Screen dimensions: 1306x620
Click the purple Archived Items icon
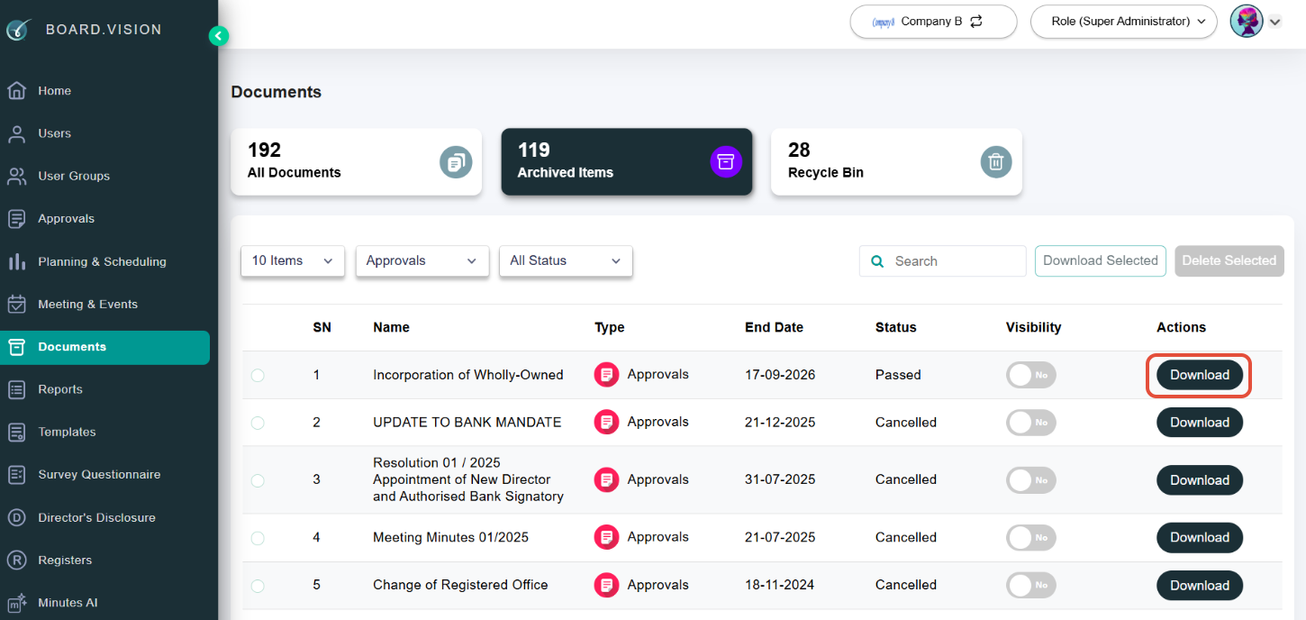pos(726,162)
